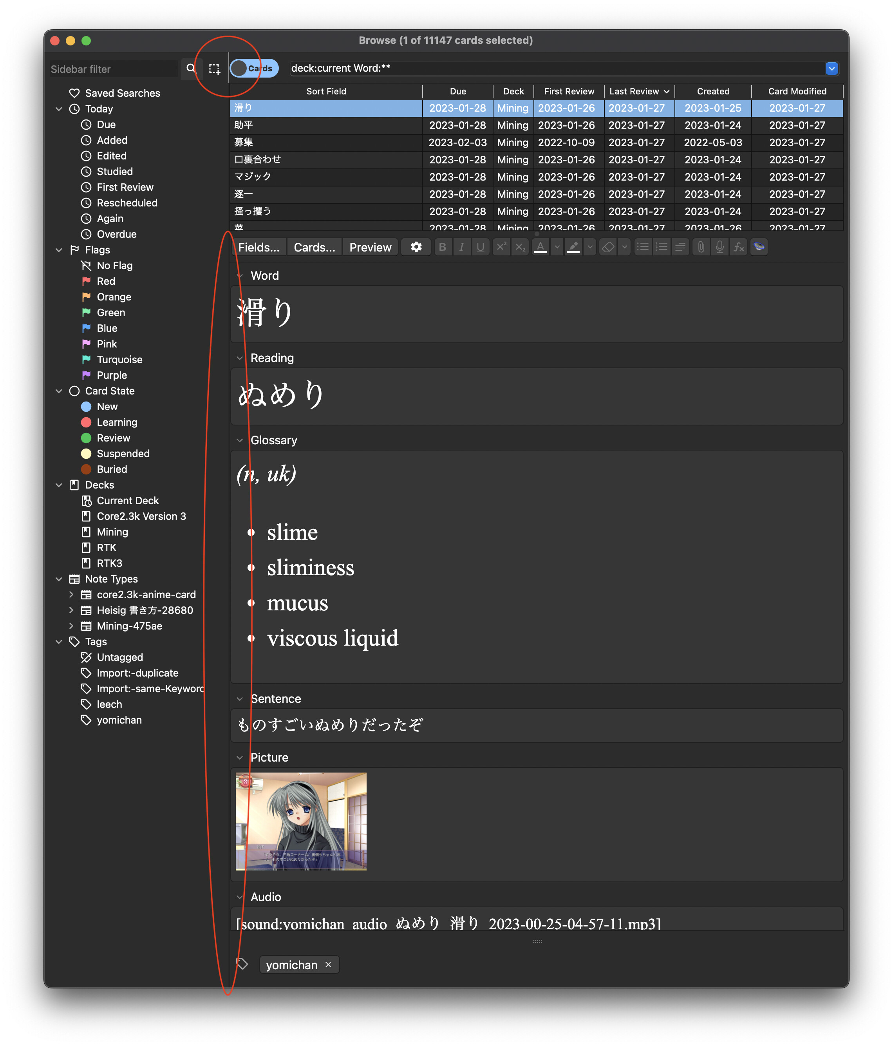Click the superscript icon
This screenshot has width=893, height=1046.
(x=501, y=247)
